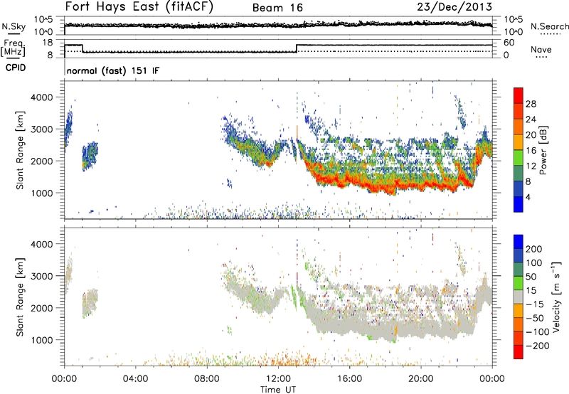Click "2000" tick on the velocity panel
569x394 pixels.
click(42, 308)
